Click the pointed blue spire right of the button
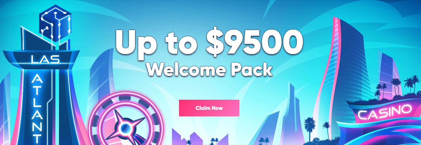Viewport: 421px width, 145px height. pyautogui.click(x=292, y=114)
